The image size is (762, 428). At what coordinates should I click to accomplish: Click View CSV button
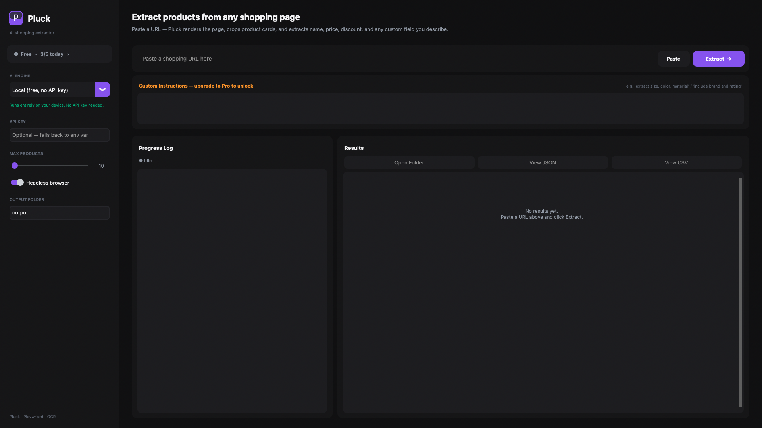coord(676,162)
